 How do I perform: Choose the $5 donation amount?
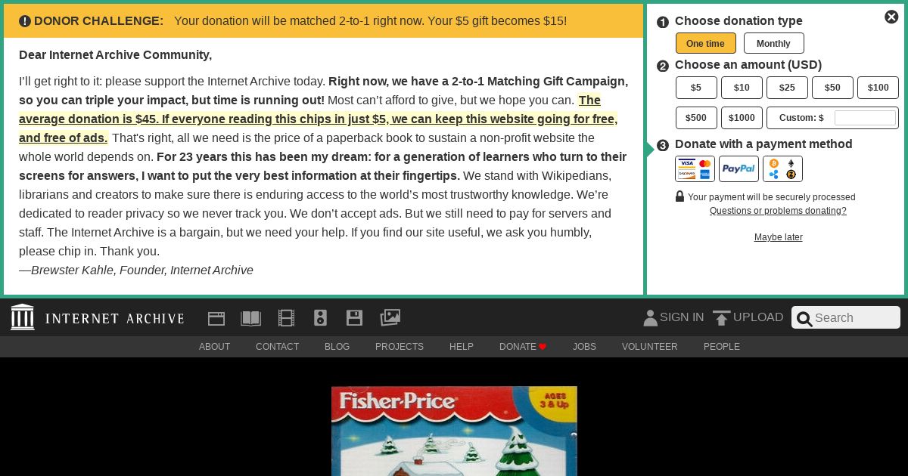[x=696, y=88]
